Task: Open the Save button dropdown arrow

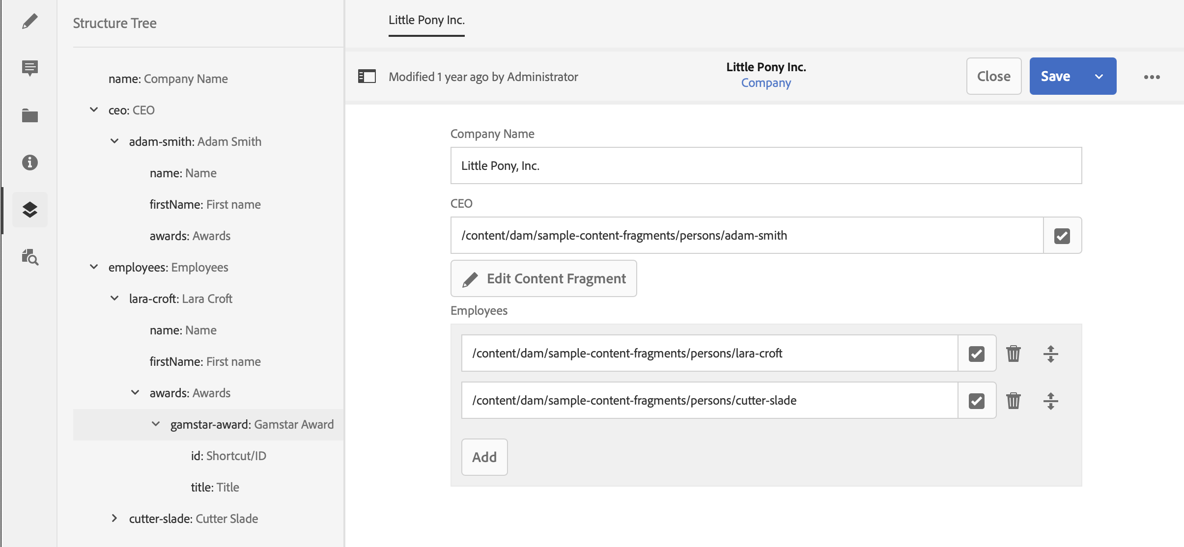Action: (x=1099, y=77)
